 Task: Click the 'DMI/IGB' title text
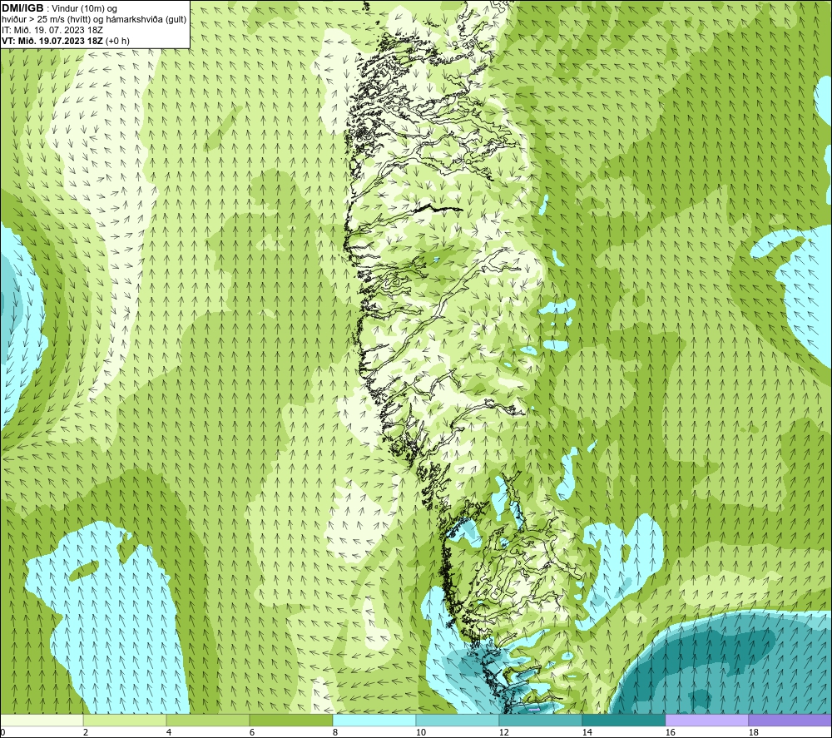coord(22,8)
